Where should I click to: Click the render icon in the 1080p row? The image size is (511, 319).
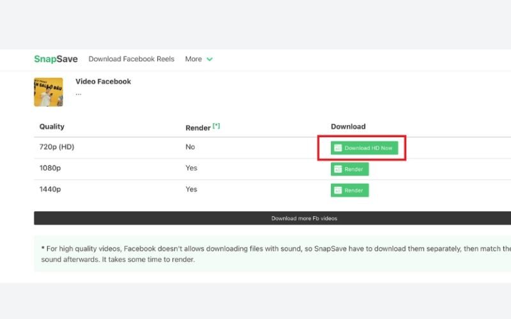click(337, 169)
